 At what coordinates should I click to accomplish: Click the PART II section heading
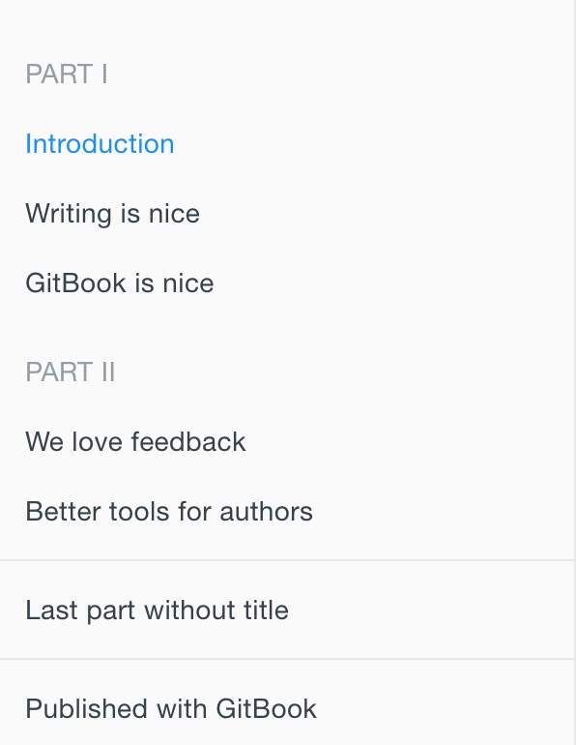71,372
